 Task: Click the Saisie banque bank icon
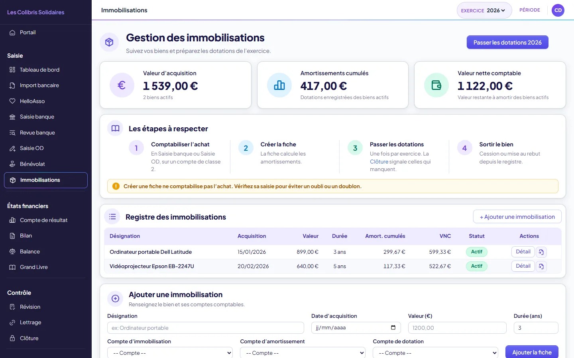(x=12, y=117)
